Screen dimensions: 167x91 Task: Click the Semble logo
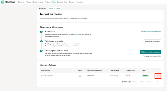pyautogui.click(x=8, y=2)
